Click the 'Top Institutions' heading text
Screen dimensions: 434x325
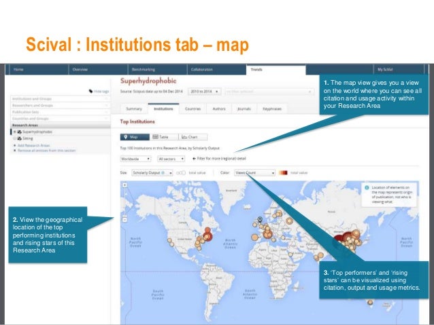[137, 121]
